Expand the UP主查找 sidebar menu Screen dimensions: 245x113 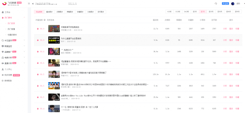point(24,40)
